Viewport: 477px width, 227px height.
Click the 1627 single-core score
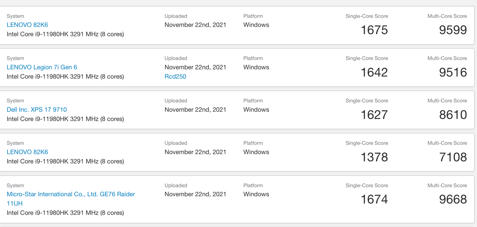click(374, 115)
